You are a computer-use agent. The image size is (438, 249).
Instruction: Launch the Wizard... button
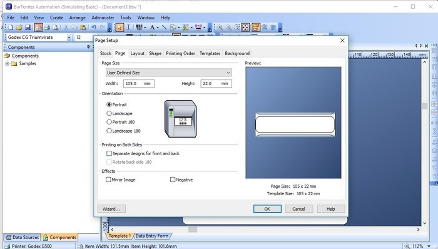tap(111, 209)
